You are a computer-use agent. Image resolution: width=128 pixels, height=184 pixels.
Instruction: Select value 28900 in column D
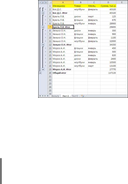(x=108, y=23)
